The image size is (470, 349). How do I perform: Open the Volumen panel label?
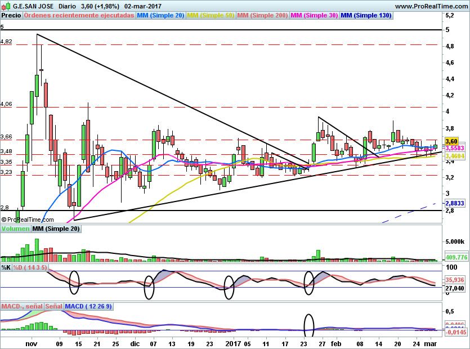16,229
